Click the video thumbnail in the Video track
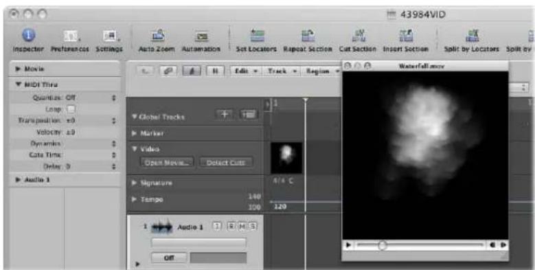The width and height of the screenshot is (535, 270). click(x=286, y=158)
